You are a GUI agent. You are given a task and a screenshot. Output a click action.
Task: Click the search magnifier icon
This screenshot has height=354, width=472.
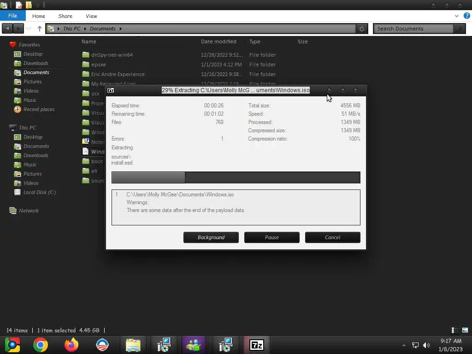[460, 29]
